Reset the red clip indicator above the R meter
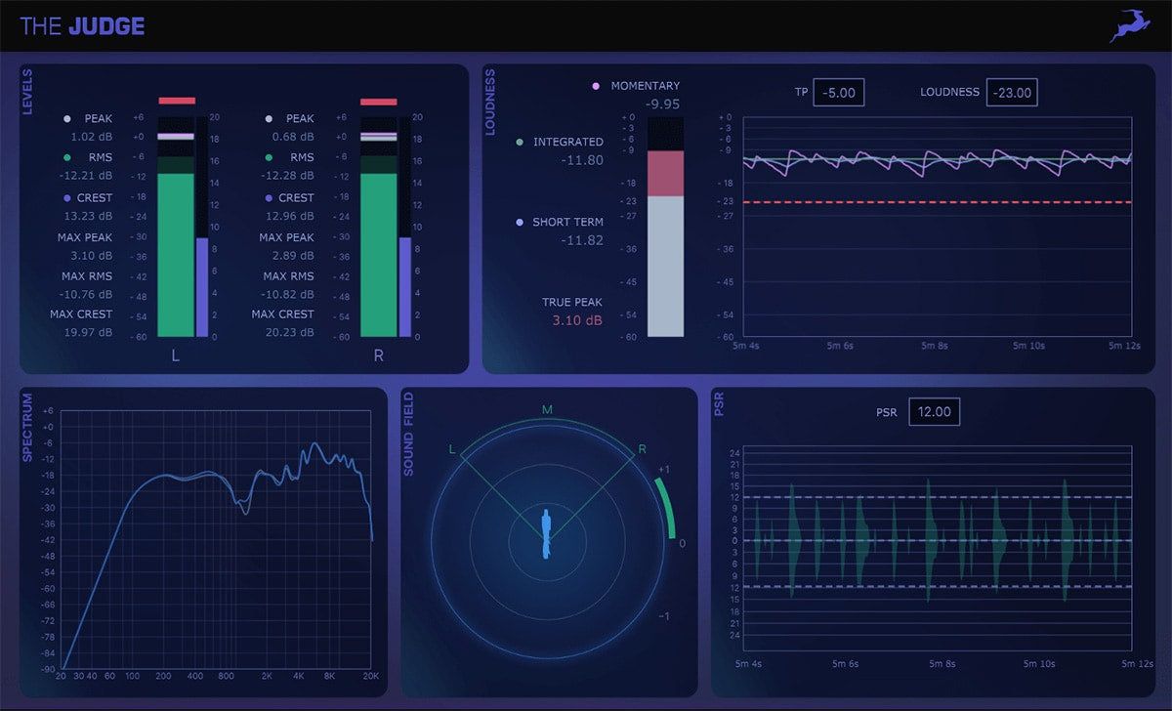This screenshot has width=1172, height=711. [379, 101]
